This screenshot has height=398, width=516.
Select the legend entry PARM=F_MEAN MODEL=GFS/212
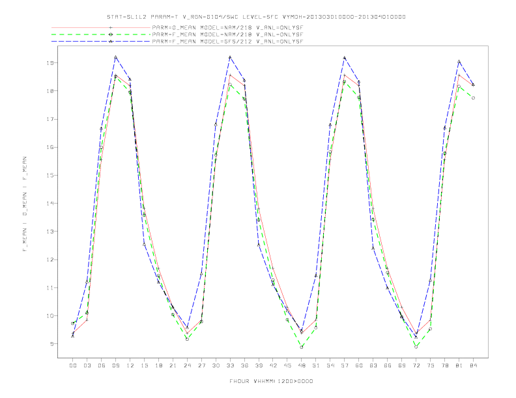(227, 42)
